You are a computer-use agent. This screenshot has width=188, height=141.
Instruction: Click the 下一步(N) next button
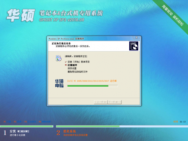(x=115, y=102)
